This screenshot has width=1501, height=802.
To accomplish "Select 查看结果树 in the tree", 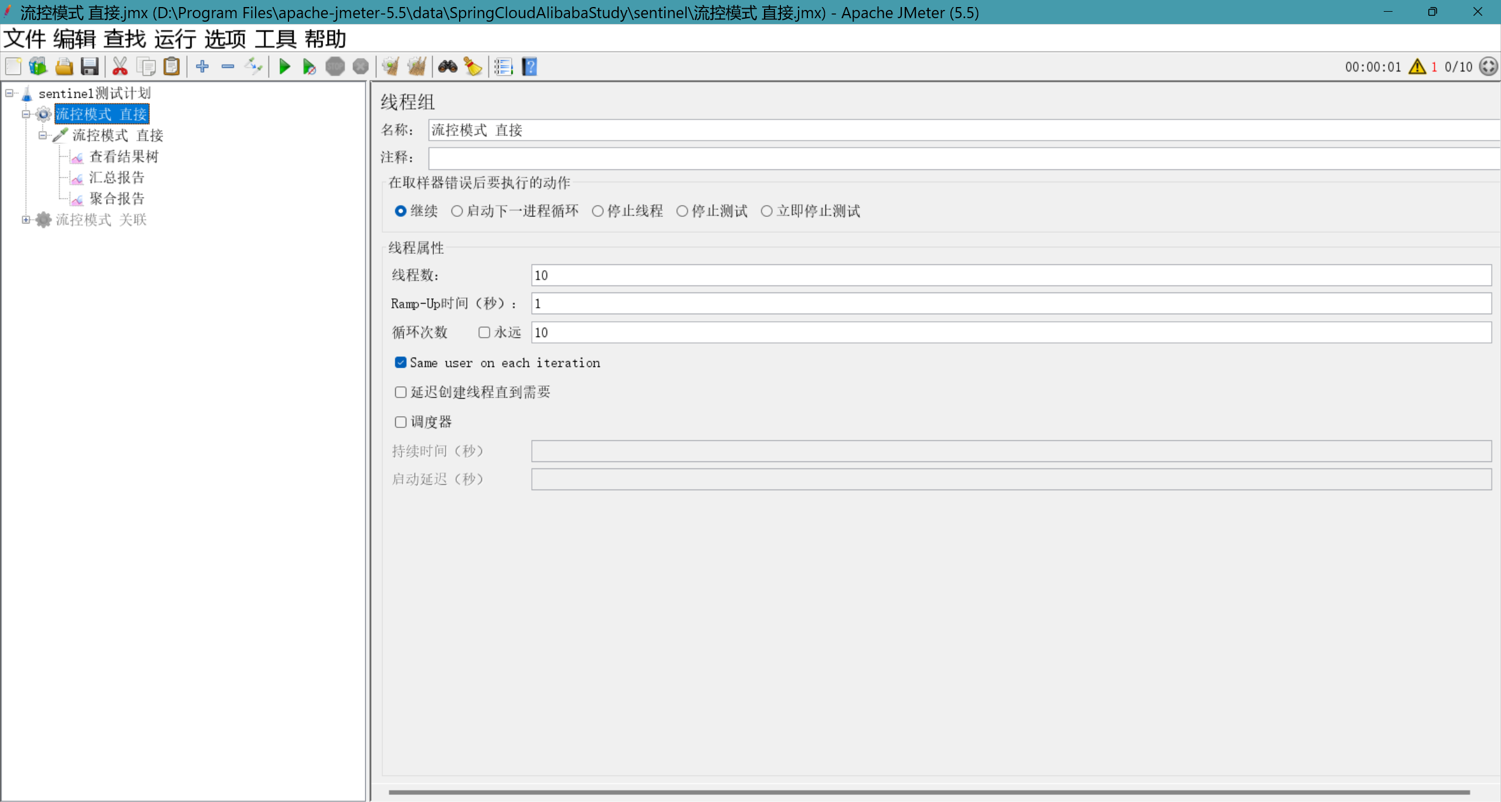I will (124, 157).
